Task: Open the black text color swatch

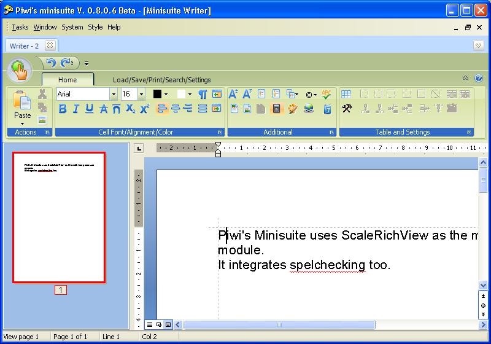Action: [157, 94]
